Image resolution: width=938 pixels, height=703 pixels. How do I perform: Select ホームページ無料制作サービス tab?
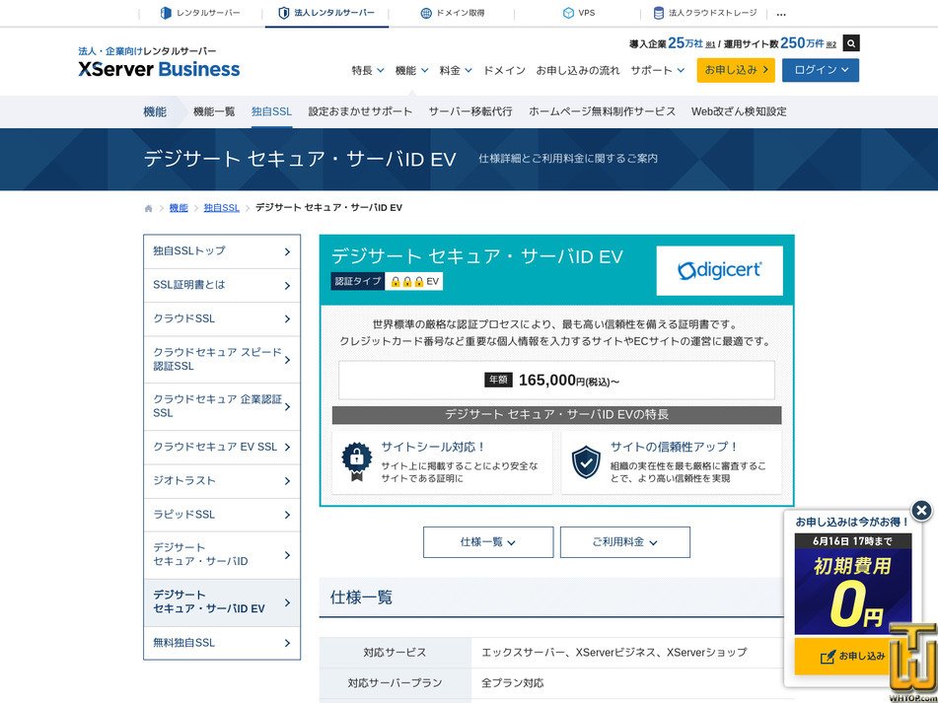602,111
